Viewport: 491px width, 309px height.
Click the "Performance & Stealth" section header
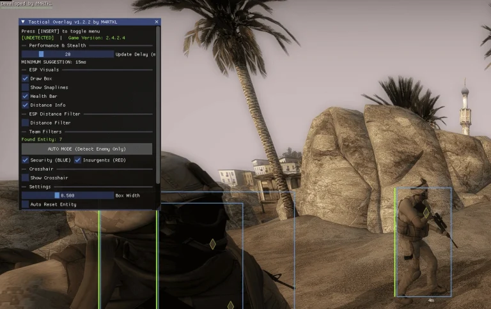pos(58,45)
